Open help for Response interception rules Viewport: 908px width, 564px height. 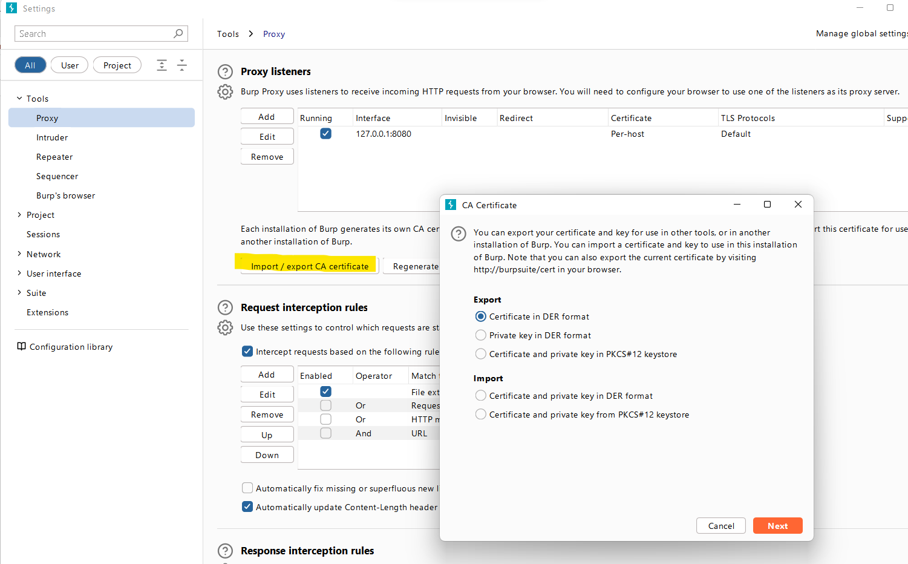click(x=225, y=551)
